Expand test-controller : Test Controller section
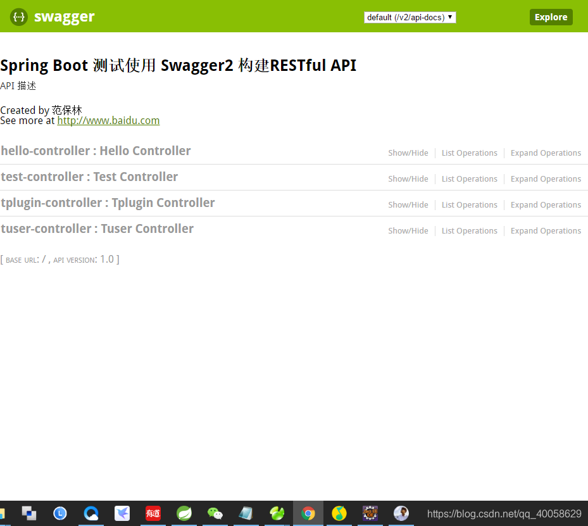 [x=89, y=177]
